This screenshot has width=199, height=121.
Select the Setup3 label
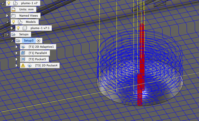(29, 41)
